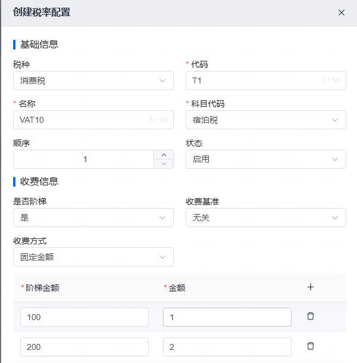Edit the 阶梯金额 field with value 200
The height and width of the screenshot is (363, 357).
pos(84,346)
